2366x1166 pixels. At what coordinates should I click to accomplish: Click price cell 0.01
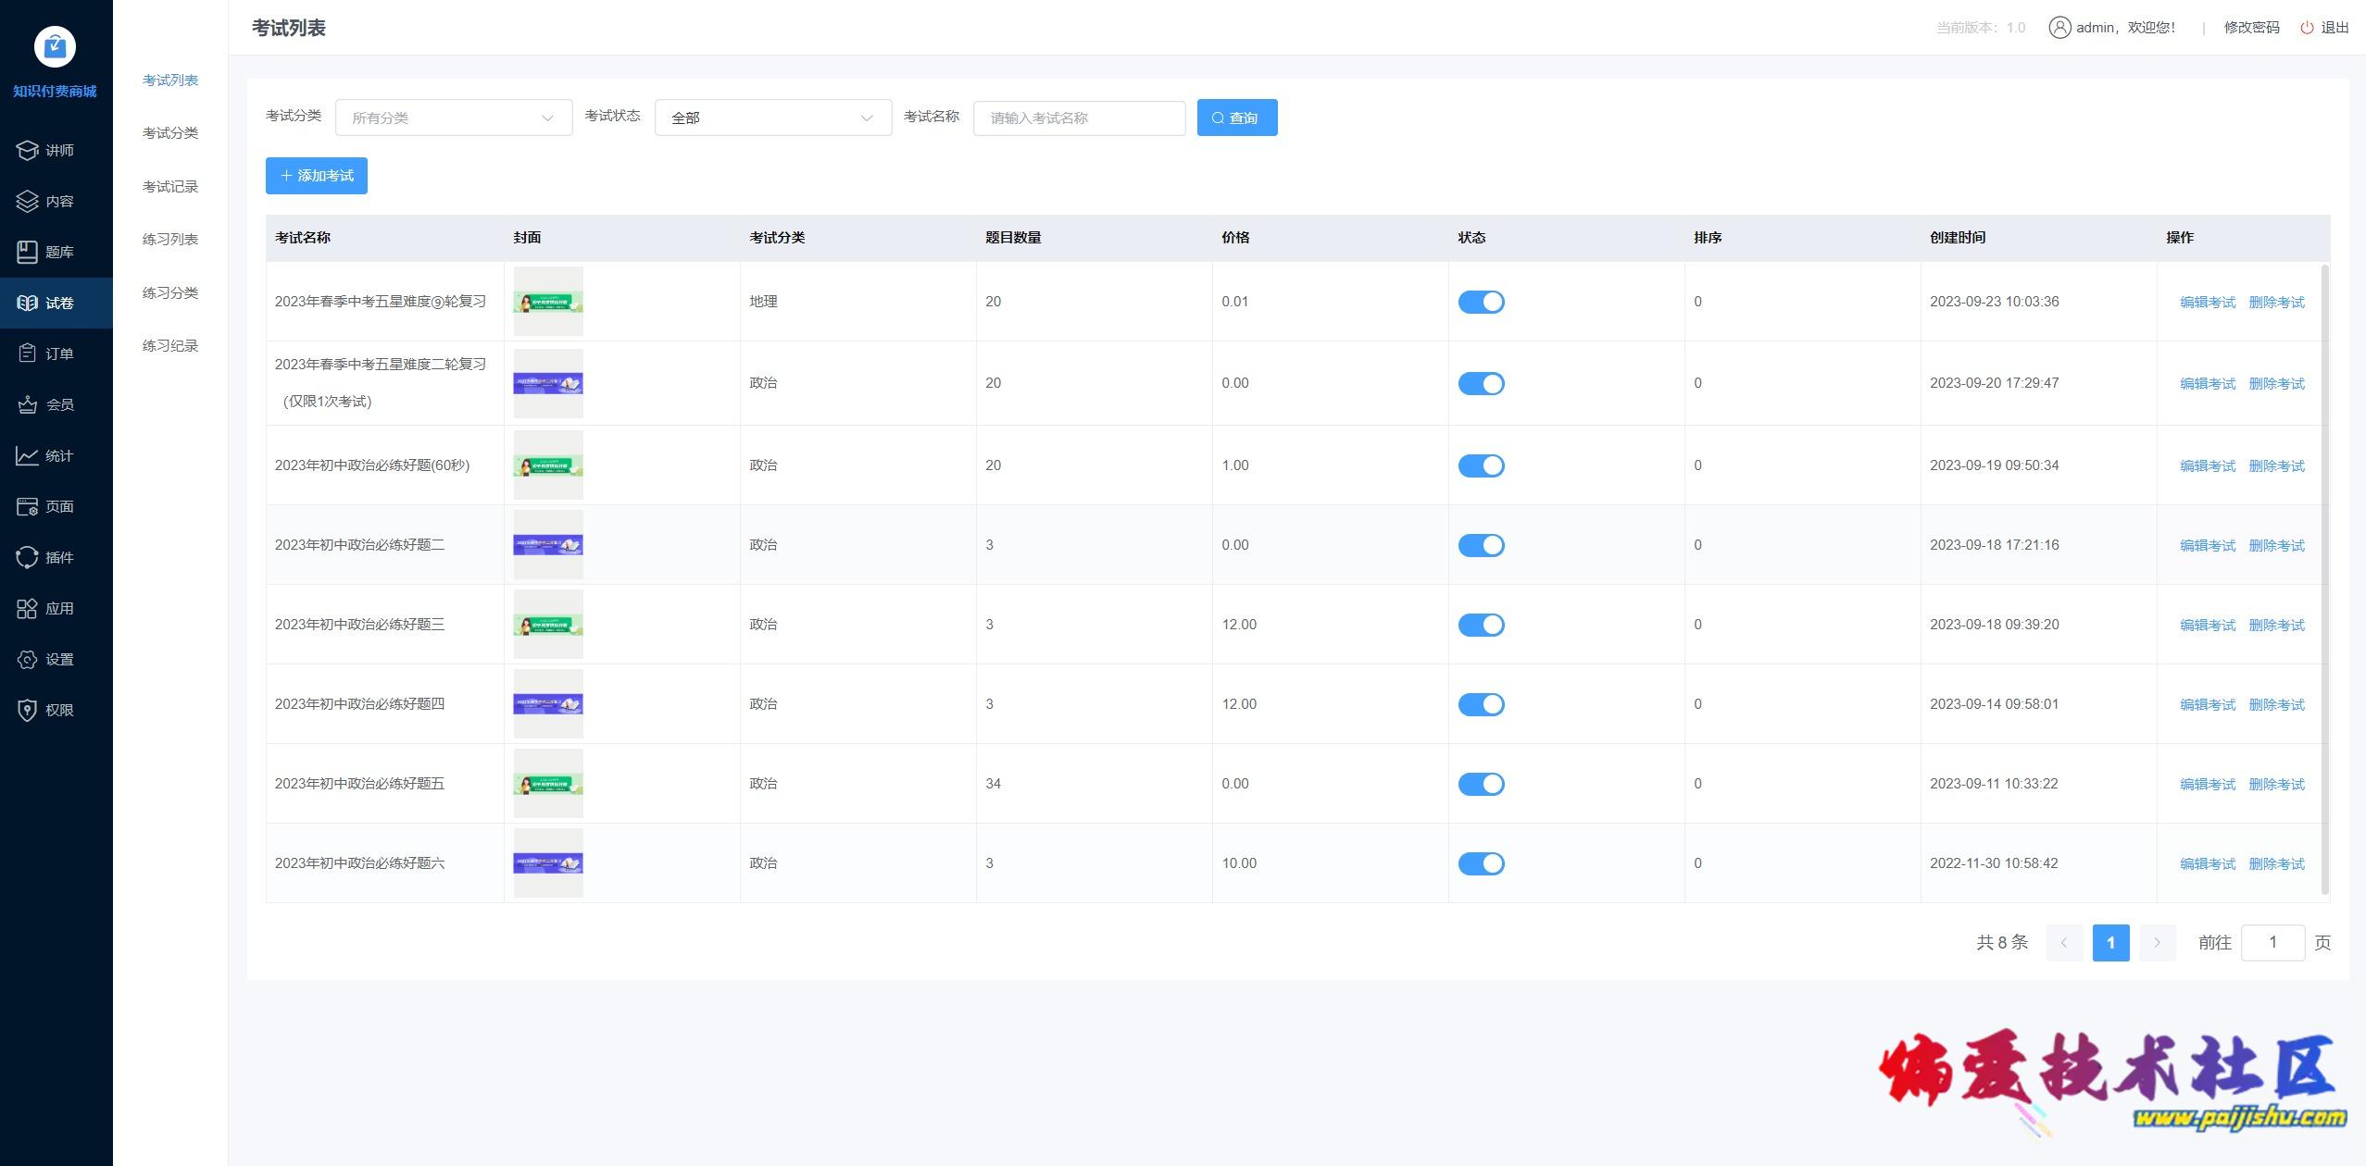tap(1235, 302)
